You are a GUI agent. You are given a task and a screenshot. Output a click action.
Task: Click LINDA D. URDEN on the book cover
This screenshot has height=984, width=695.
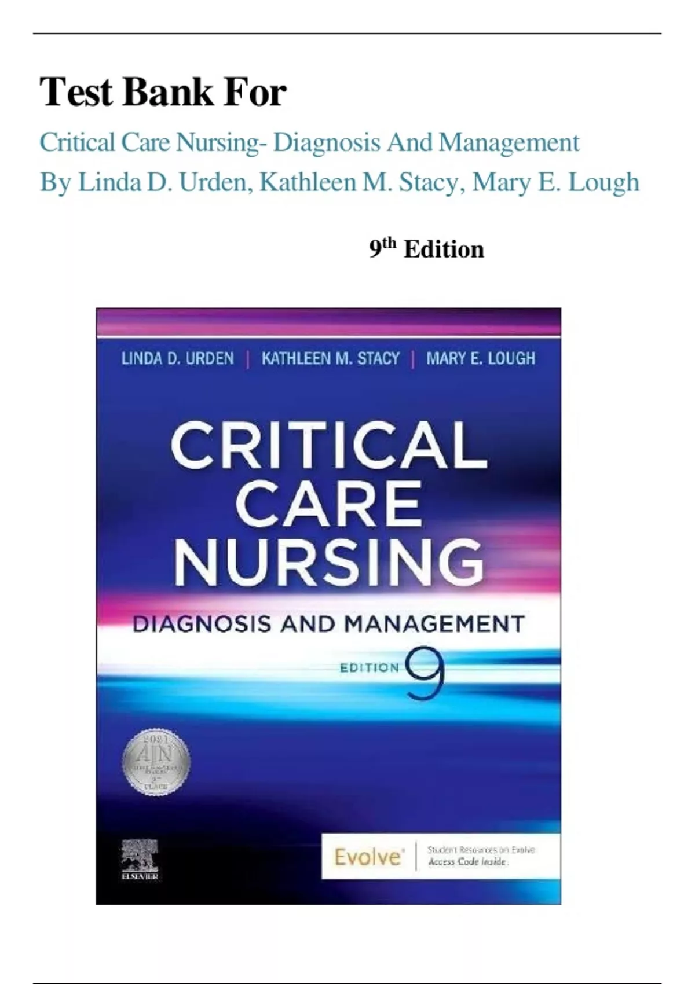177,359
